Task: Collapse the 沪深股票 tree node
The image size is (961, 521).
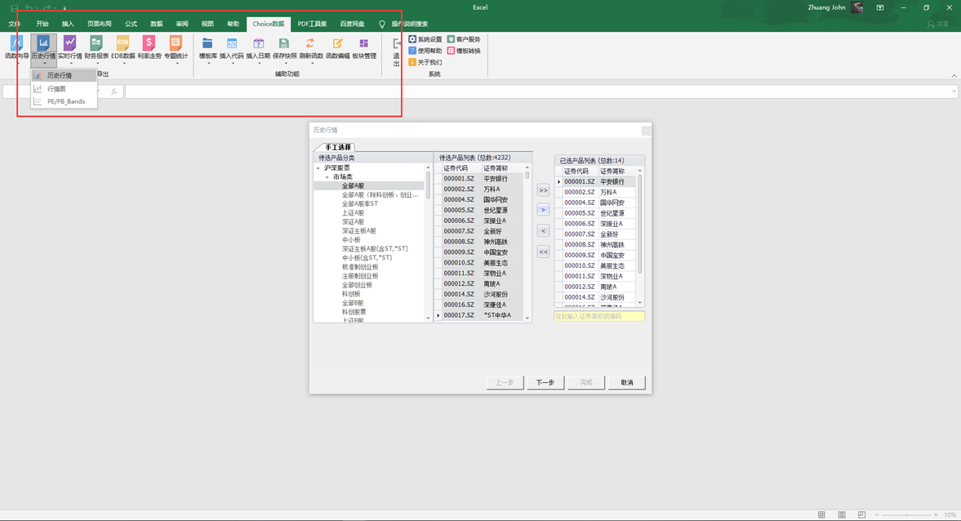Action: 318,168
